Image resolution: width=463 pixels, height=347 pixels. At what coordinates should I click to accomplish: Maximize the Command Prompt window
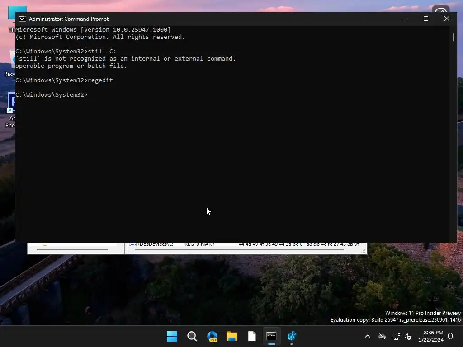[426, 19]
